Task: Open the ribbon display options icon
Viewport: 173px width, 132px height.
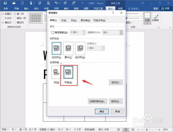Action: pos(143,3)
